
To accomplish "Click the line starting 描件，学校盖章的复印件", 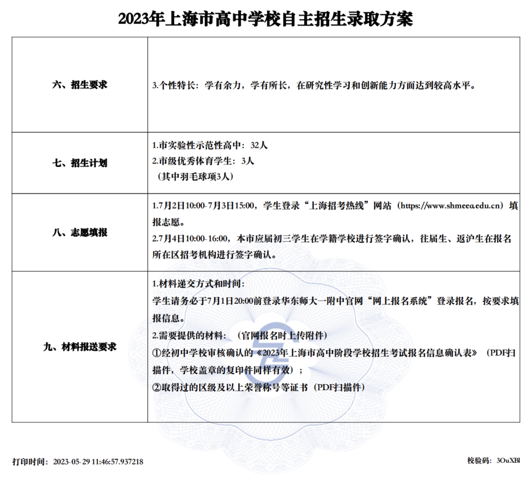I will 227,370.
